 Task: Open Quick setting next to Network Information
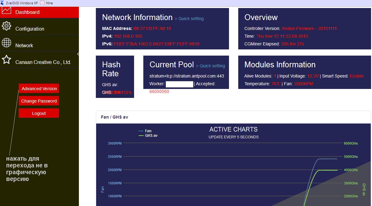pos(189,19)
